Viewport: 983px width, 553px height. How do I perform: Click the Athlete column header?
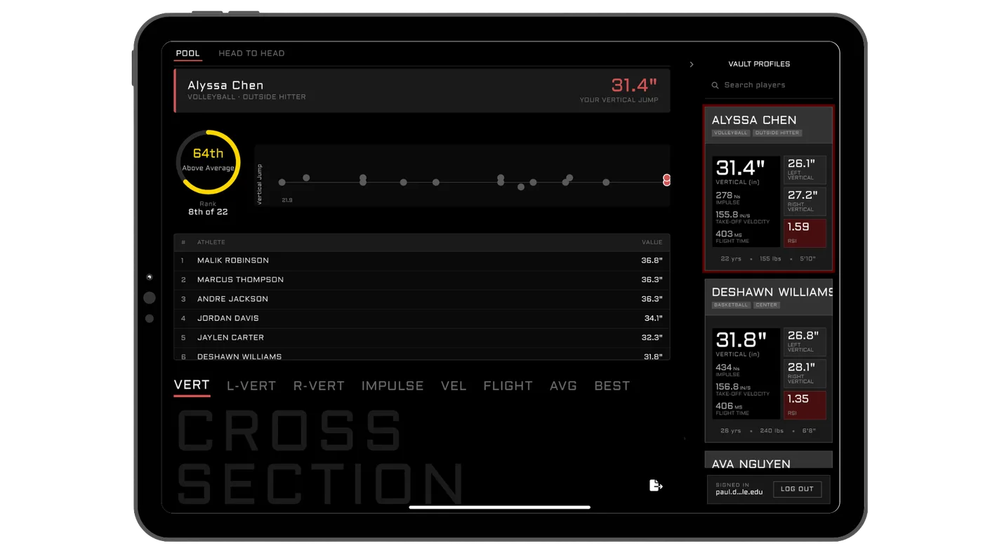[x=211, y=242]
